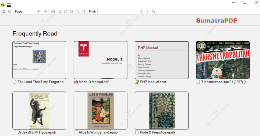Zoom out with the magnifier icon
This screenshot has height=136, width=260.
(77, 11)
